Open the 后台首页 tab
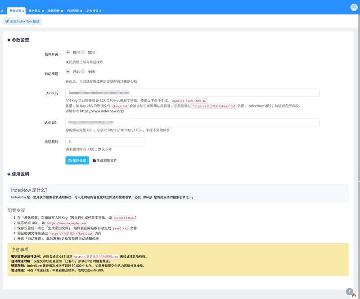This screenshot has width=360, height=299. (x=92, y=11)
